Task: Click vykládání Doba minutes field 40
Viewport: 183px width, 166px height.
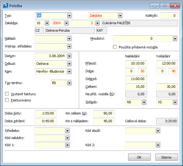Action: pyautogui.click(x=173, y=71)
